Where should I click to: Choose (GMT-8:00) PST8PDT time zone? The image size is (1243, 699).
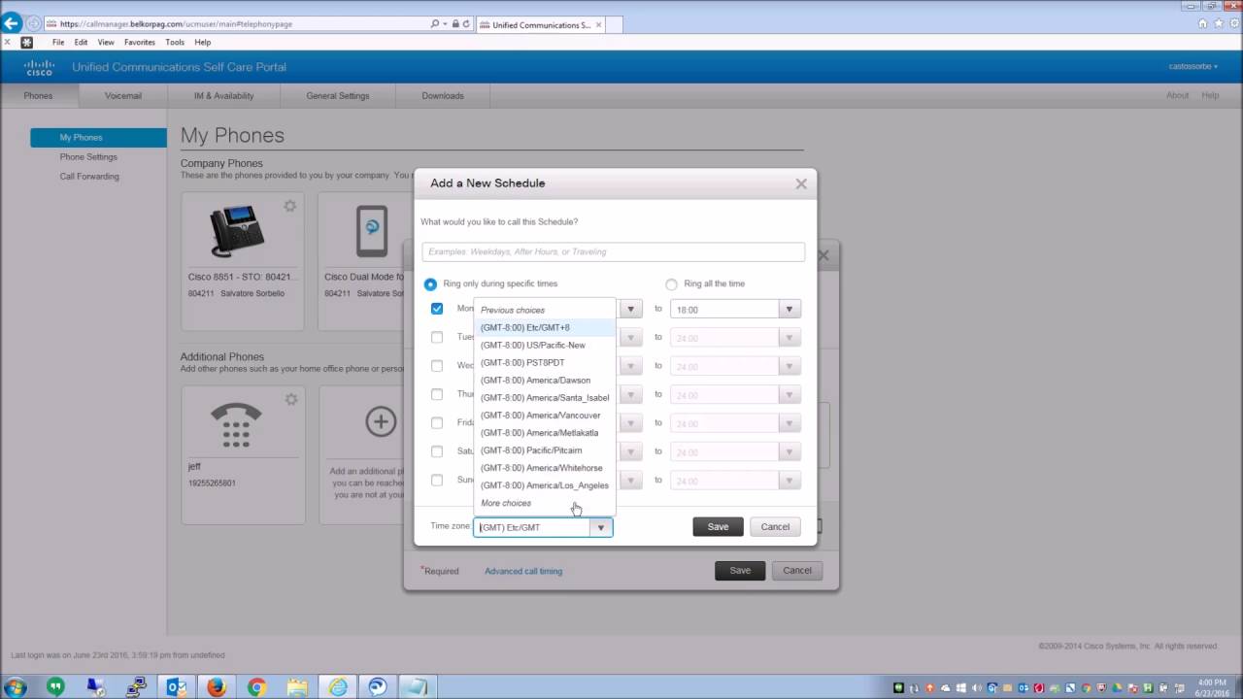click(x=544, y=363)
